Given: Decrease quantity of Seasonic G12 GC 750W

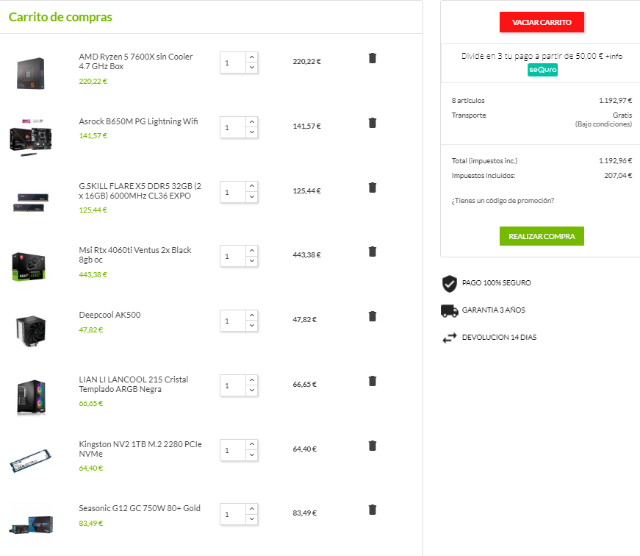Looking at the screenshot, I should point(252,518).
